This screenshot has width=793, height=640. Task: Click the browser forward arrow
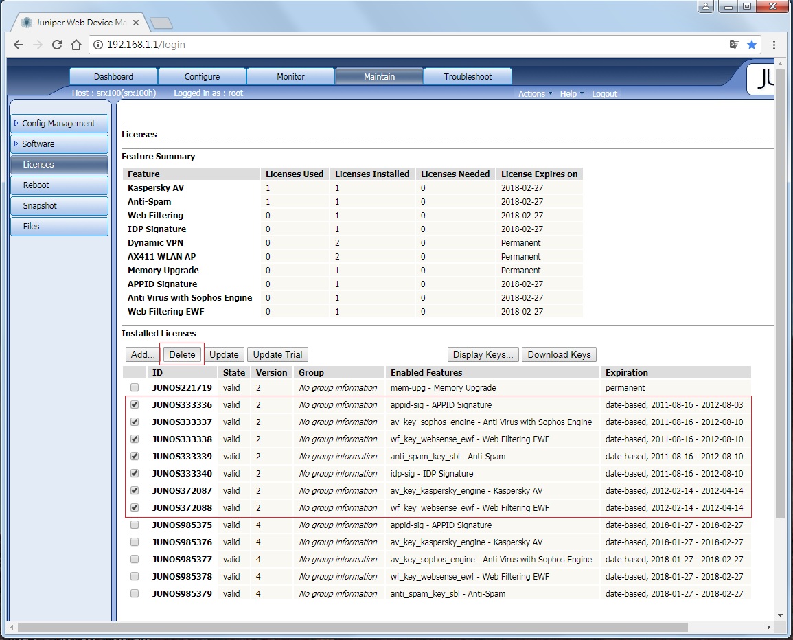tap(38, 45)
